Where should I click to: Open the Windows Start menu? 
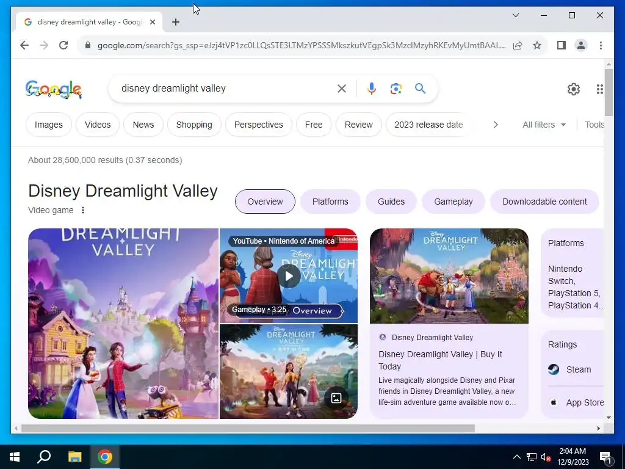point(15,457)
